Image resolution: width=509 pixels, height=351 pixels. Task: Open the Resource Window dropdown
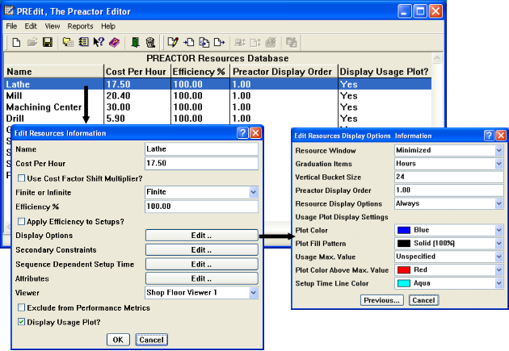pyautogui.click(x=499, y=150)
